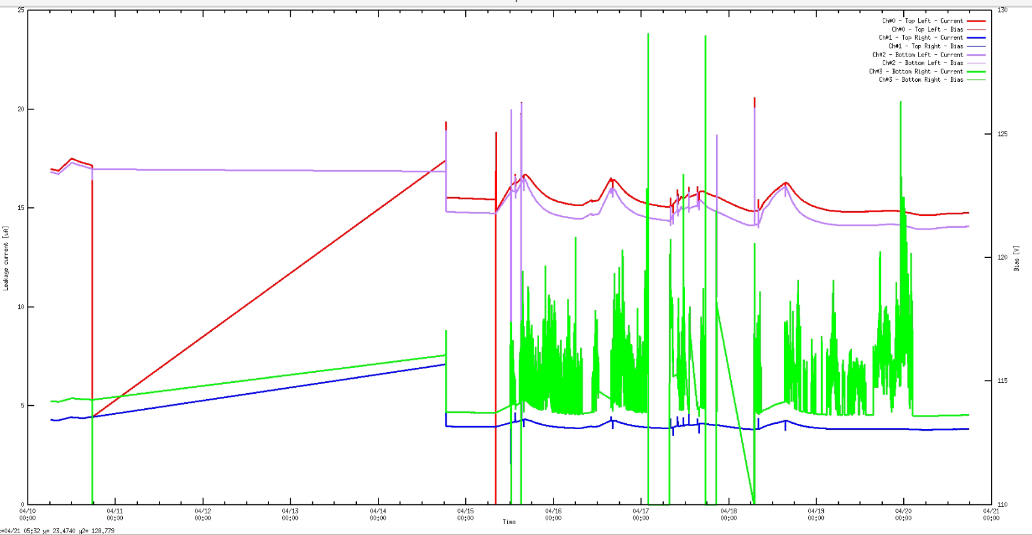Toggle Ch#2 Bottom Left Current legend entry

[917, 55]
